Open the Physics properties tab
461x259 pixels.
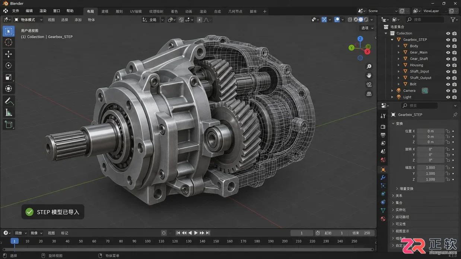pyautogui.click(x=383, y=194)
